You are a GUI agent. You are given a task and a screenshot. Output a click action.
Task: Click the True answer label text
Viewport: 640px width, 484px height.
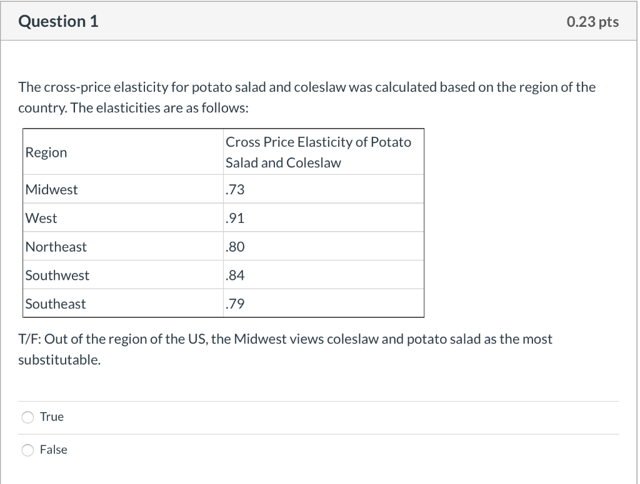coord(52,417)
